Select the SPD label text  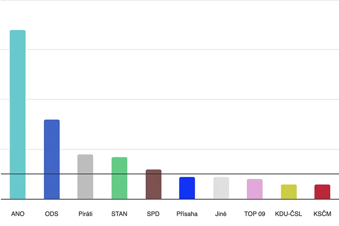(x=153, y=214)
